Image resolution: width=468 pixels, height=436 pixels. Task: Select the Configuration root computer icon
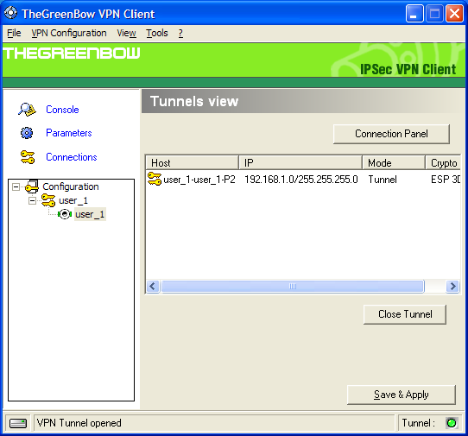(32, 186)
